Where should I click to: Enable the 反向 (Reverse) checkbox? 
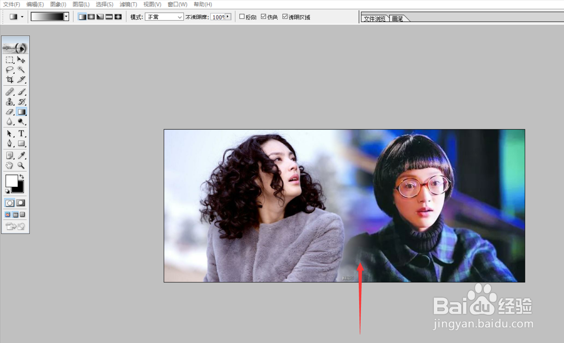click(x=242, y=17)
